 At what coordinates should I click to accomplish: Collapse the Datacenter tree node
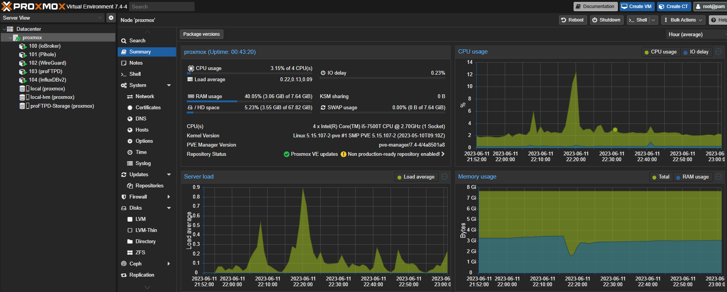click(4, 29)
